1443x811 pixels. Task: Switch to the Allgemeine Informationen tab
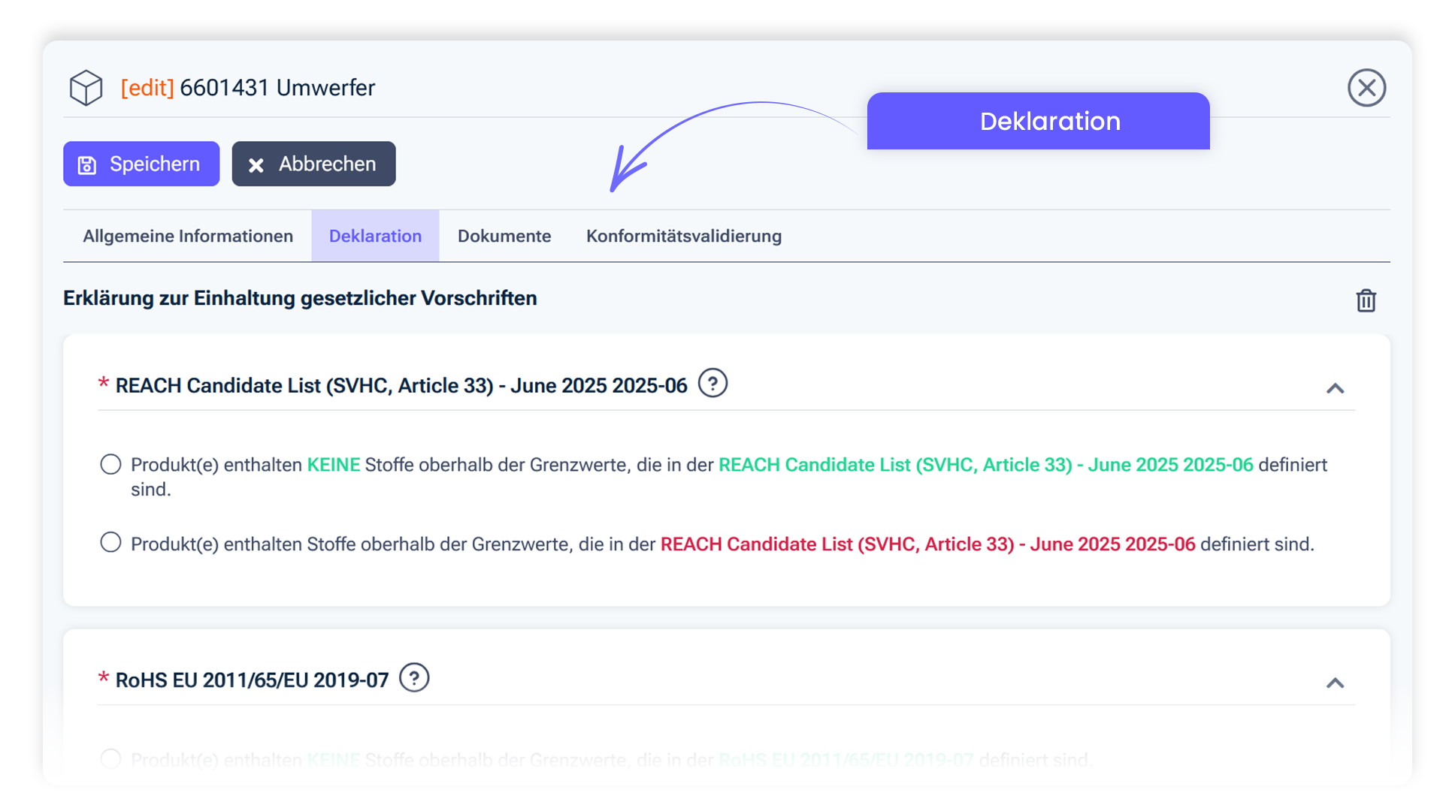187,236
